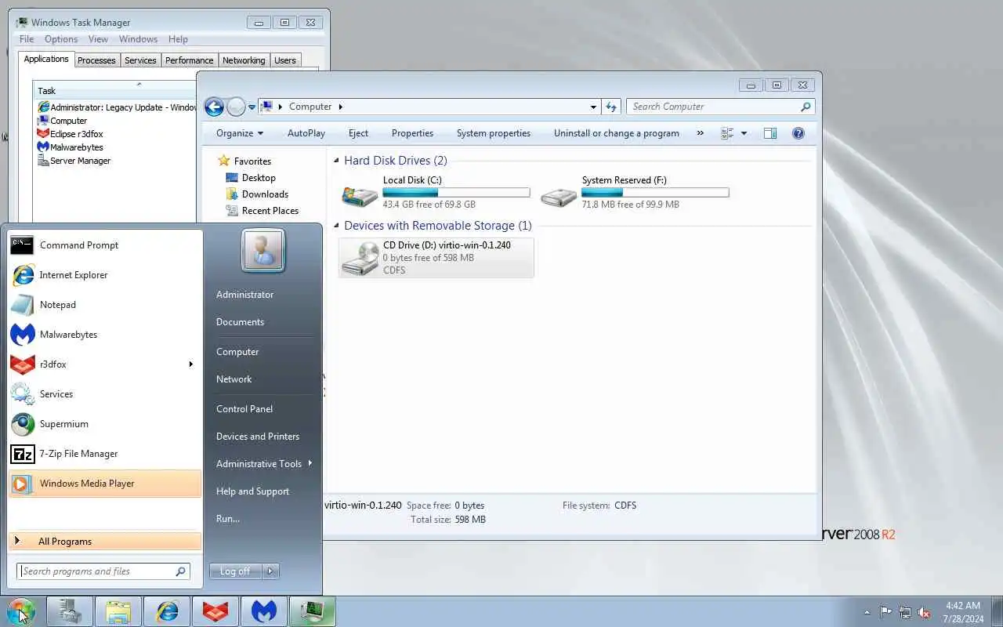Click Explorer Back navigation button
The image size is (1003, 627).
click(214, 107)
